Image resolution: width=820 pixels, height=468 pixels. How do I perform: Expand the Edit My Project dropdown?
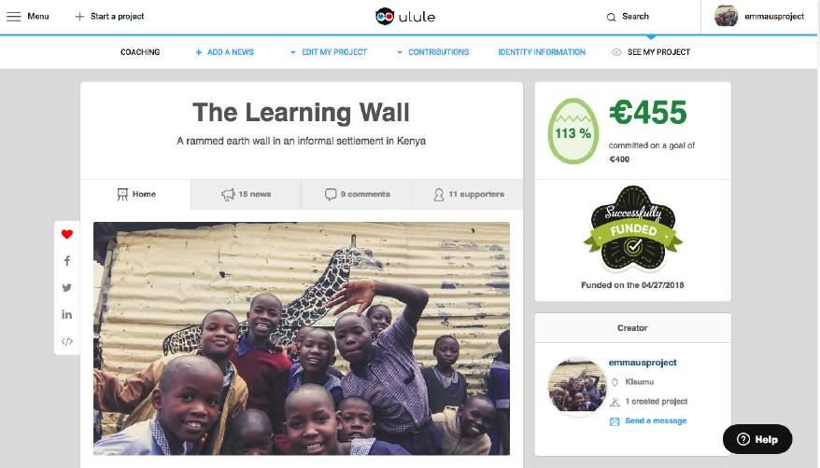(x=329, y=52)
